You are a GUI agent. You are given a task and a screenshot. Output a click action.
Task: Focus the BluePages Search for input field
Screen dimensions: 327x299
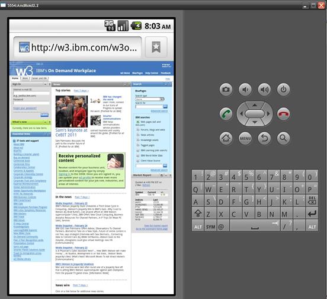(x=149, y=107)
